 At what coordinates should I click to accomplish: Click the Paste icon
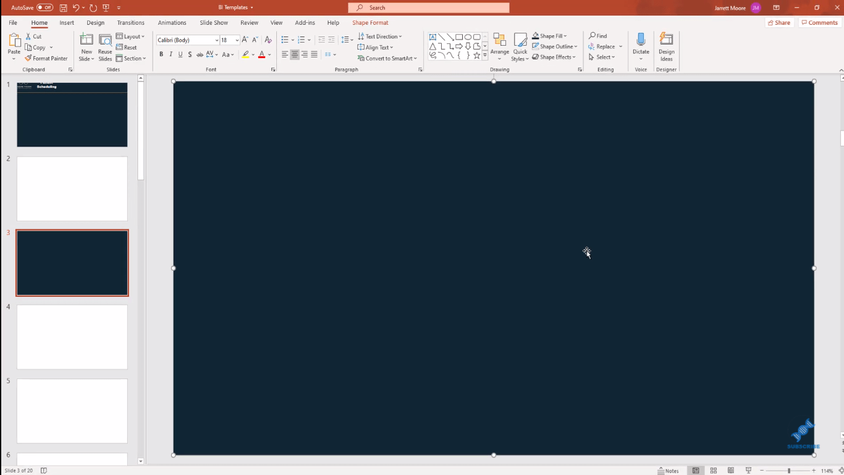(14, 41)
